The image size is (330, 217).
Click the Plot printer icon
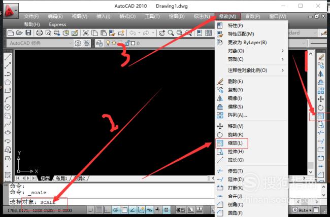point(40,33)
